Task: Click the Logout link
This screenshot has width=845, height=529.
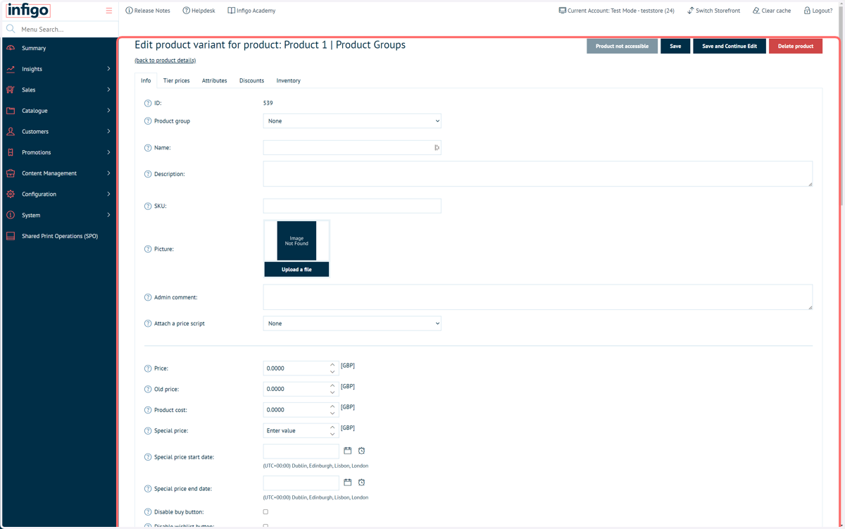Action: tap(818, 11)
